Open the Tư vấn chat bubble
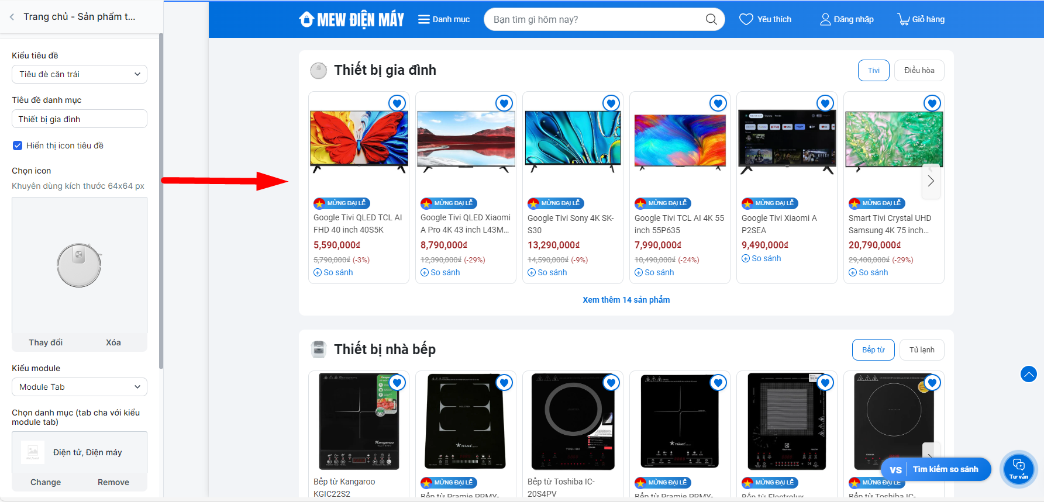This screenshot has width=1044, height=502. tap(1019, 469)
